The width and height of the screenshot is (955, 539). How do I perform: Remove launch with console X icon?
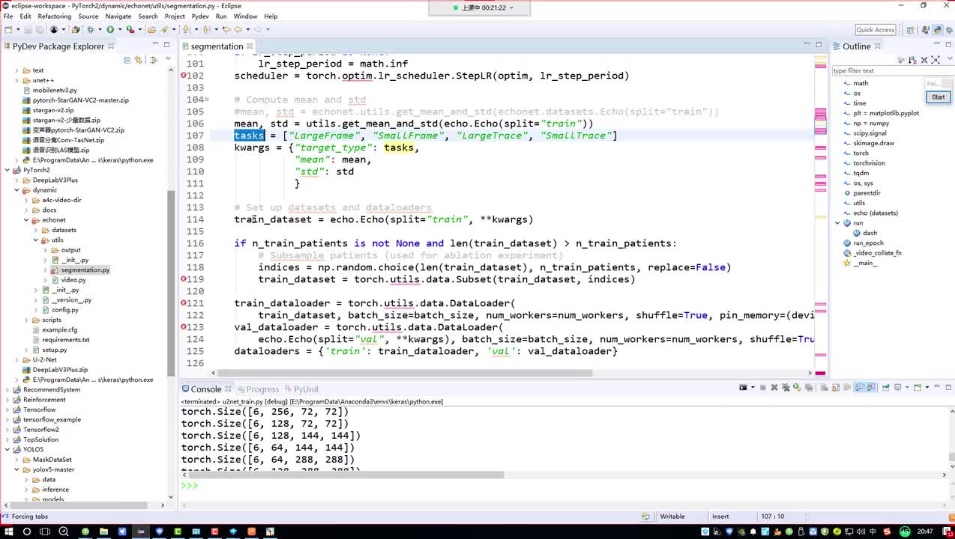(774, 388)
